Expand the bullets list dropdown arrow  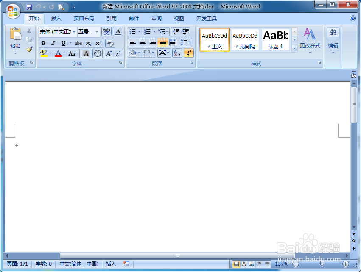coord(139,31)
